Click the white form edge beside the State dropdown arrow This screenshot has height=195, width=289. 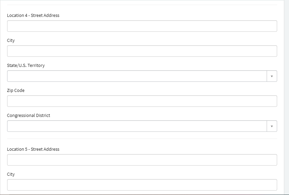281,76
